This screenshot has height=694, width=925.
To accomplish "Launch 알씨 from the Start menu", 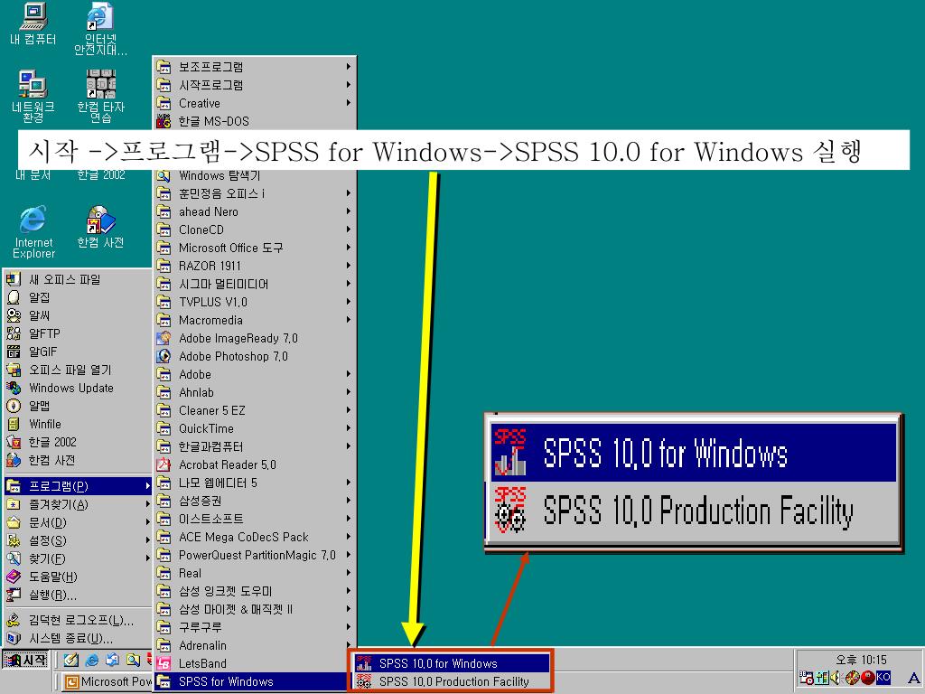I will point(77,315).
